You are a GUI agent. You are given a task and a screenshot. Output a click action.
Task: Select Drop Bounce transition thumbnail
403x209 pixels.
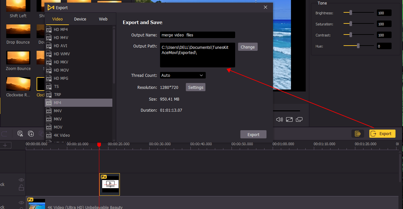coord(18,31)
